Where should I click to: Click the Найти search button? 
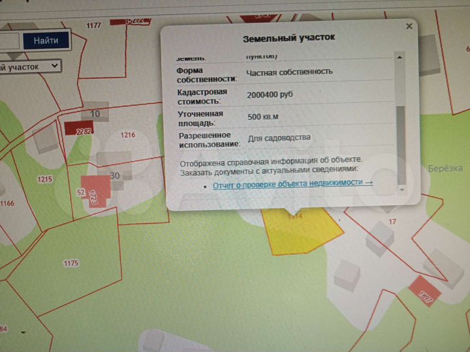(x=46, y=40)
